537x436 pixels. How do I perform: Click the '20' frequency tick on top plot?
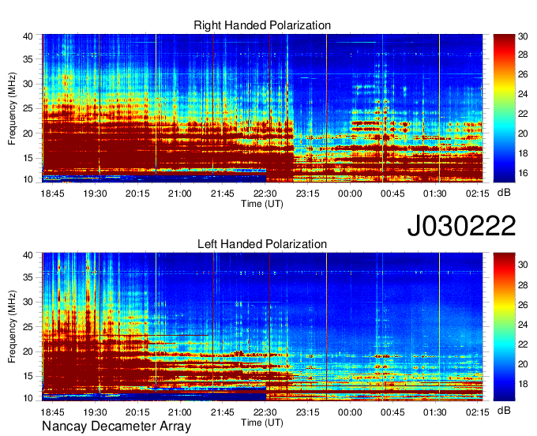click(28, 133)
